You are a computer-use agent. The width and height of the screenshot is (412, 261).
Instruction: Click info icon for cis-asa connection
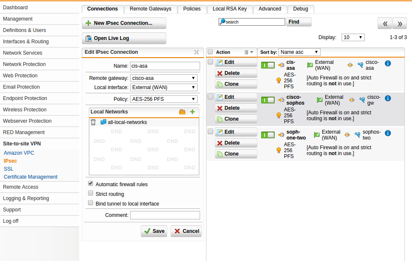coord(388,63)
